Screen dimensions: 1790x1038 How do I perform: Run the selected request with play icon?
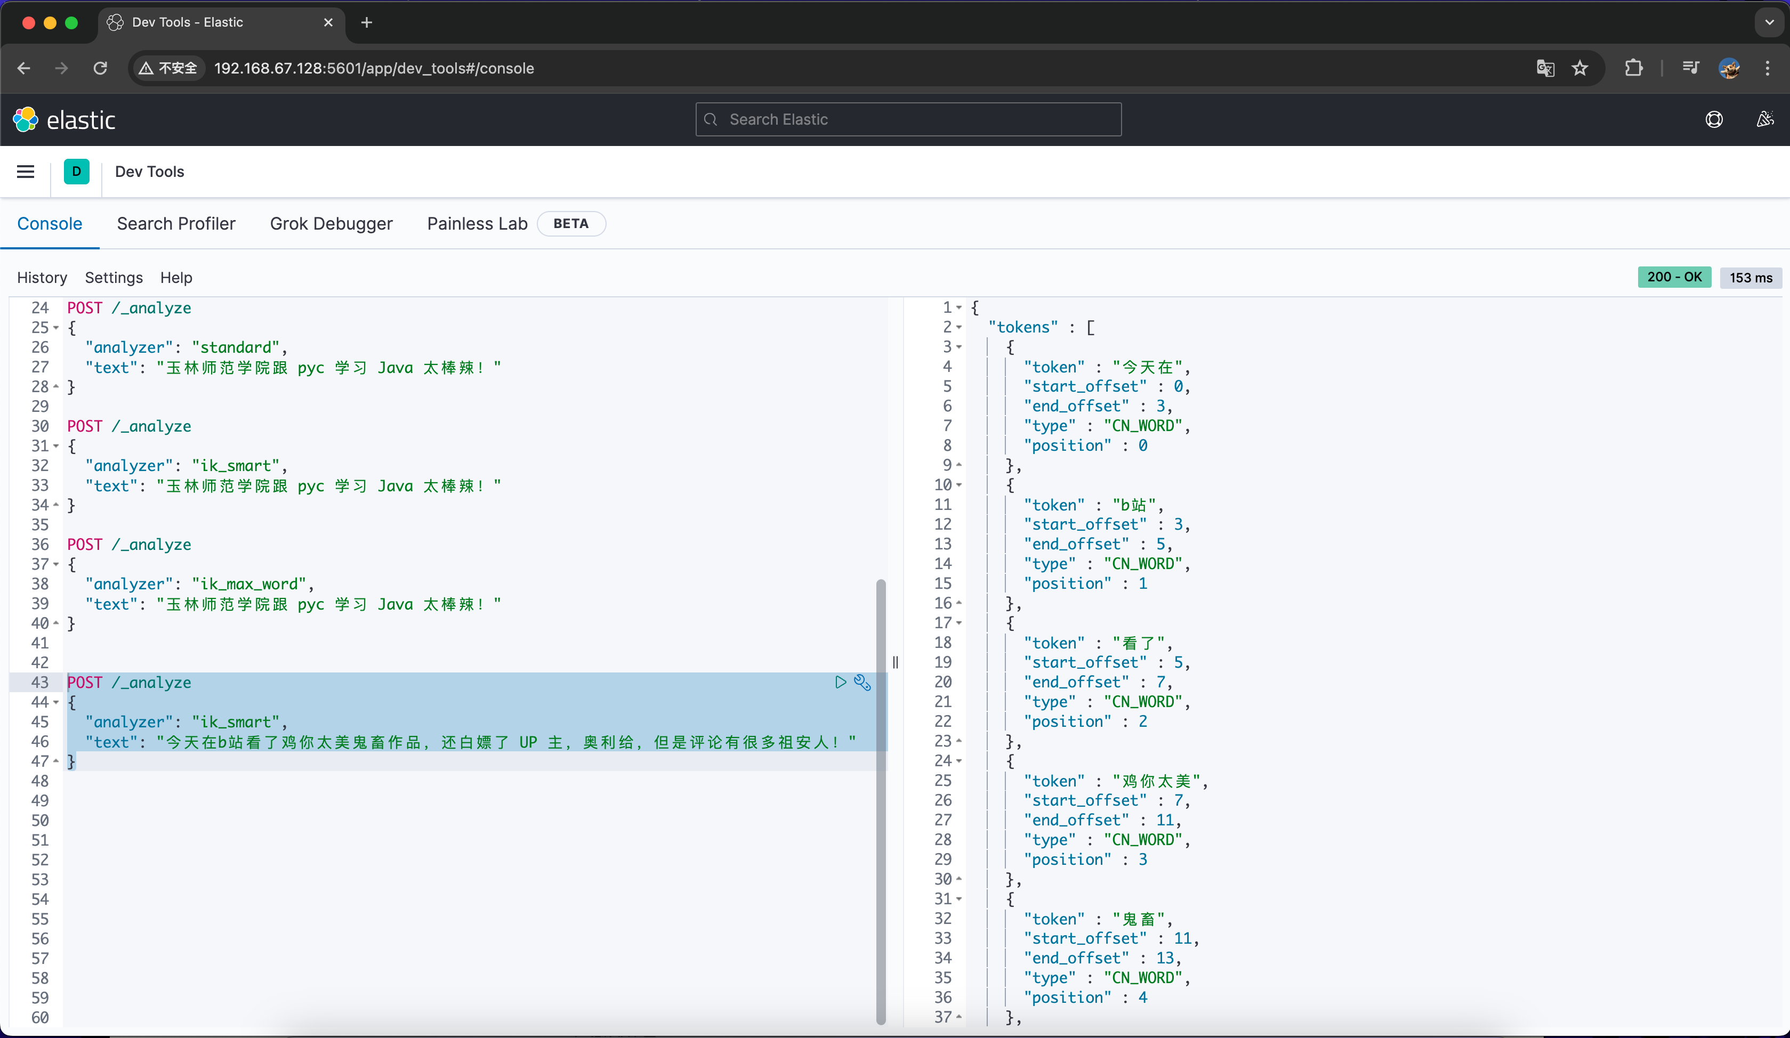click(840, 682)
